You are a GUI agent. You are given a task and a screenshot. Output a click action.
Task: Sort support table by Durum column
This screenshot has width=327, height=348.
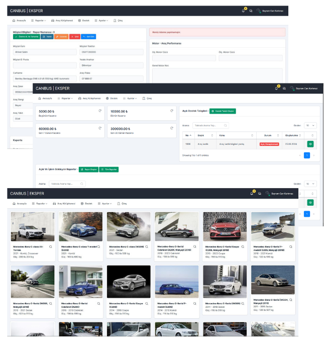click(269, 135)
